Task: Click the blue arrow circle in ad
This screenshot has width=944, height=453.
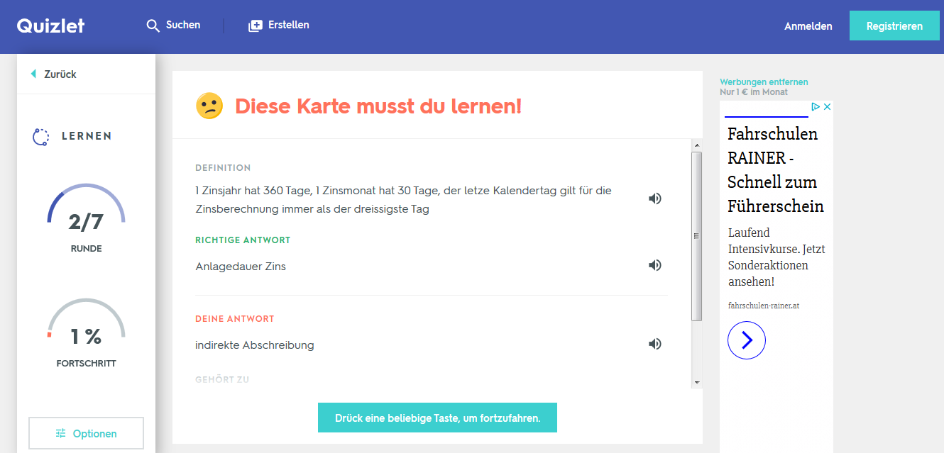Action: click(746, 340)
